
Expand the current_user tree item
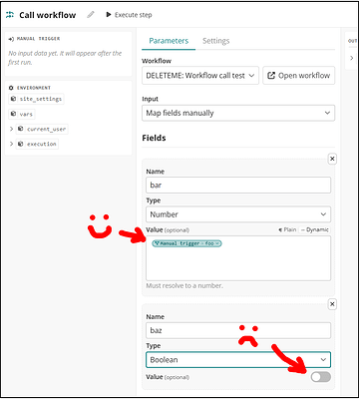11,129
